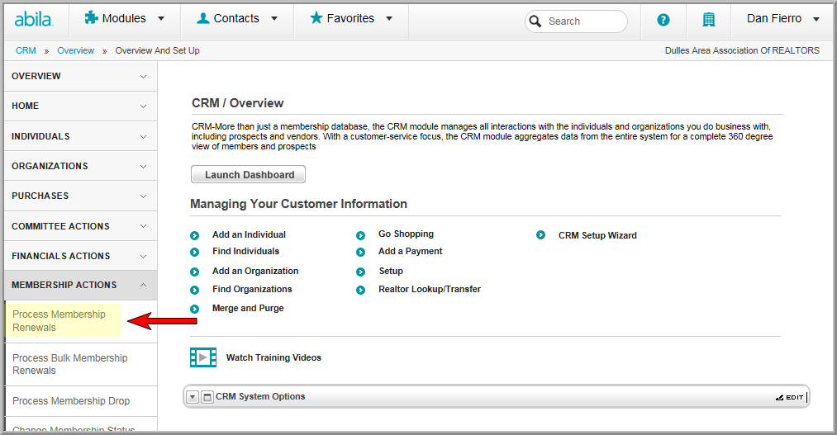This screenshot has height=435, width=837.
Task: Click the Modules puzzle piece icon
Action: (91, 18)
